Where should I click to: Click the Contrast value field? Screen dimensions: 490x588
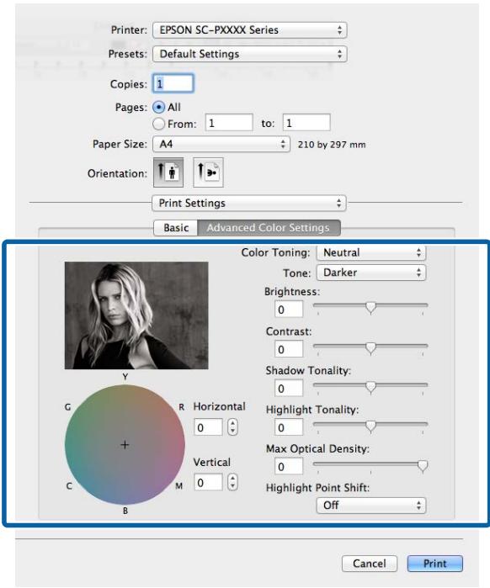[289, 349]
